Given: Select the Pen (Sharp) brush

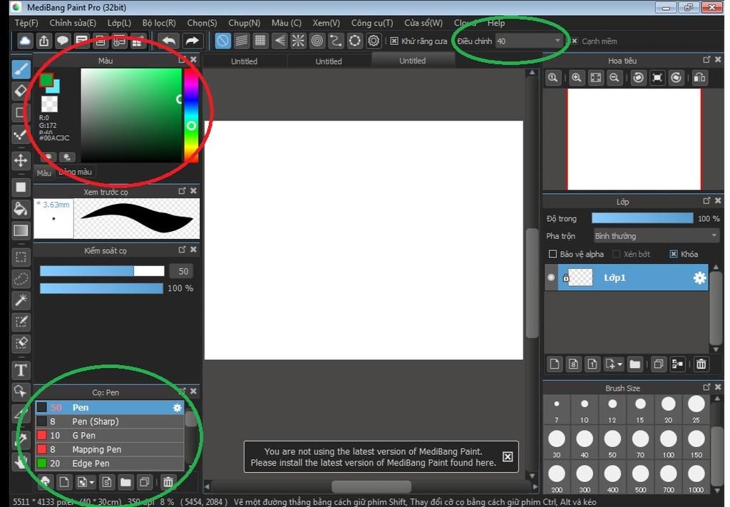Looking at the screenshot, I should pyautogui.click(x=110, y=421).
